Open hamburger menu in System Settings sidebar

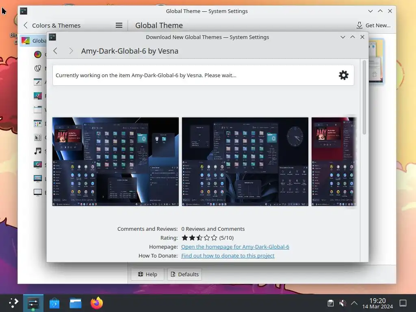pos(119,26)
